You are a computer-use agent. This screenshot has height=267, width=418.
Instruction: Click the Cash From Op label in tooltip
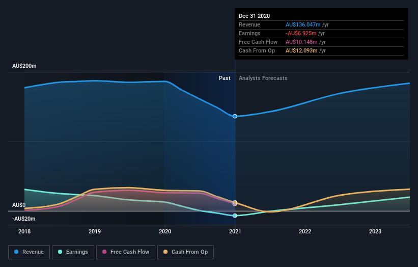pyautogui.click(x=257, y=50)
